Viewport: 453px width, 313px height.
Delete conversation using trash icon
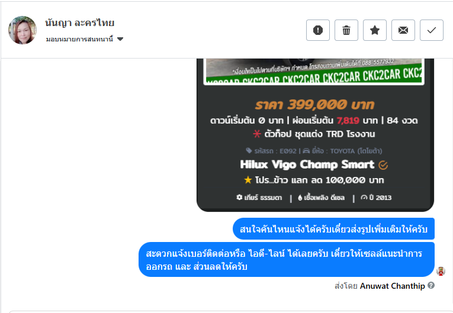(x=346, y=30)
